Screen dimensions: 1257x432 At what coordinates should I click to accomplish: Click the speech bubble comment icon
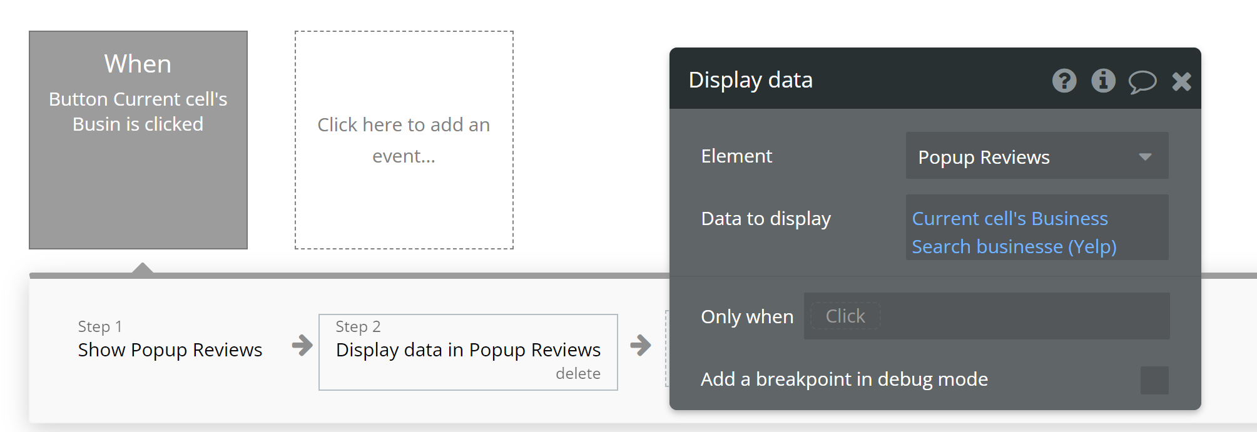point(1142,81)
